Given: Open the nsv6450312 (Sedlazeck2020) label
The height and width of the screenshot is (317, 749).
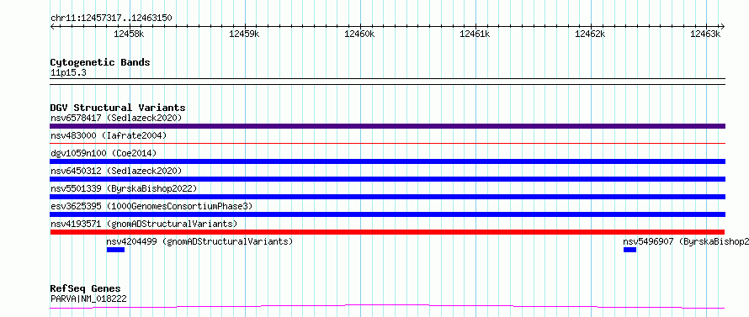Looking at the screenshot, I should [116, 171].
